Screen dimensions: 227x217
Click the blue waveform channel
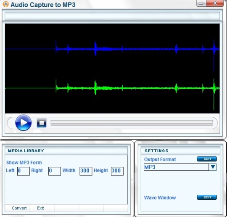click(112, 49)
